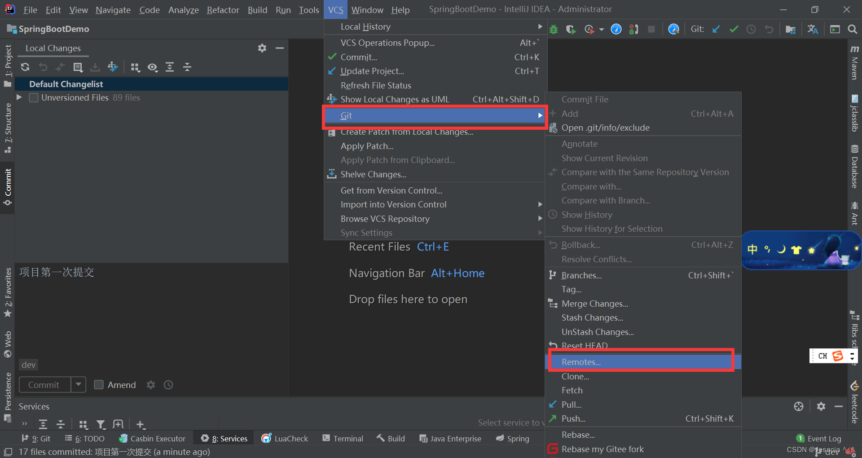Toggle the eye View Options icon

(153, 67)
